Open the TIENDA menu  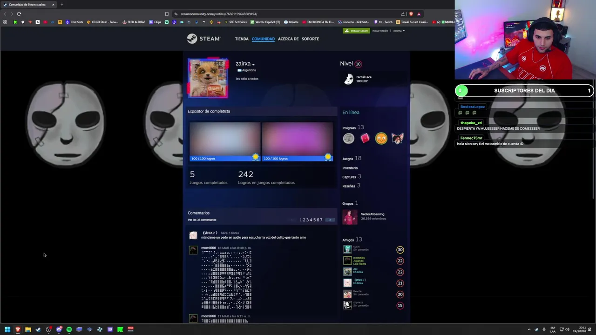[x=242, y=39]
